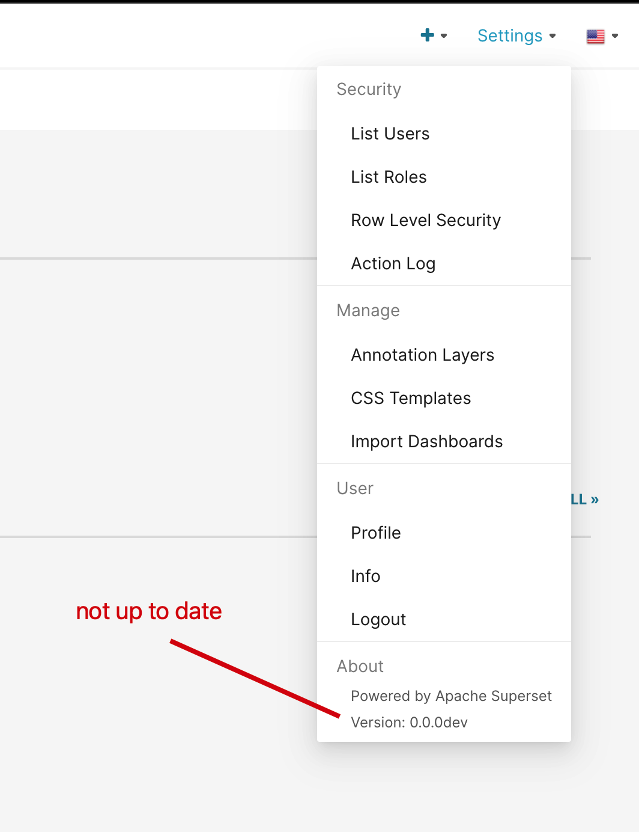Click the Powered by Apache Superset text
Viewport: 639px width, 832px height.
coord(451,696)
